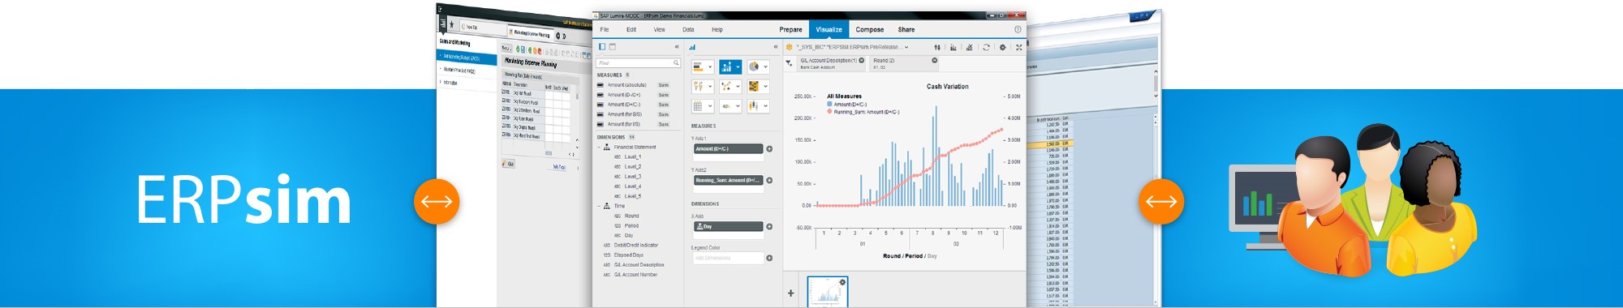
Task: Collapse the Financial Statement hierarchy
Action: (x=600, y=148)
